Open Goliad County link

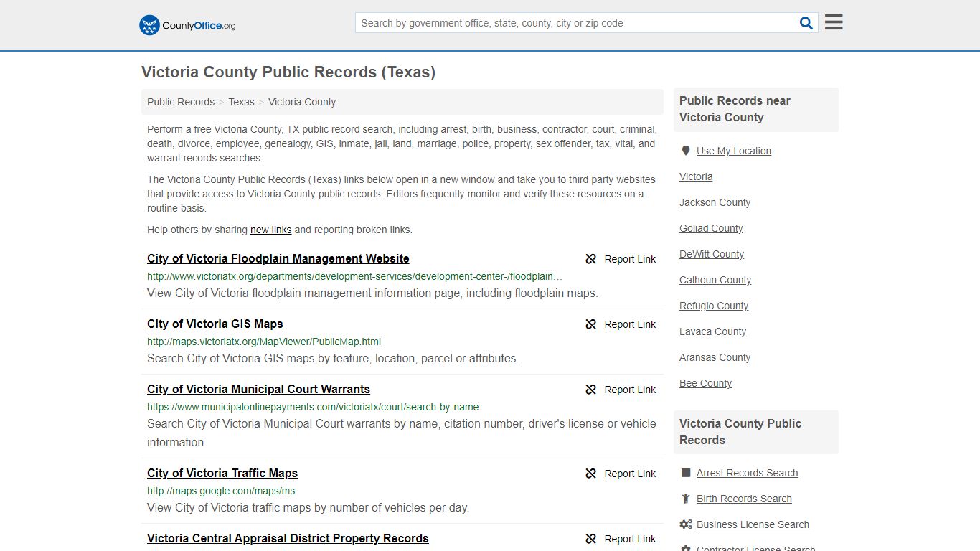(x=711, y=228)
